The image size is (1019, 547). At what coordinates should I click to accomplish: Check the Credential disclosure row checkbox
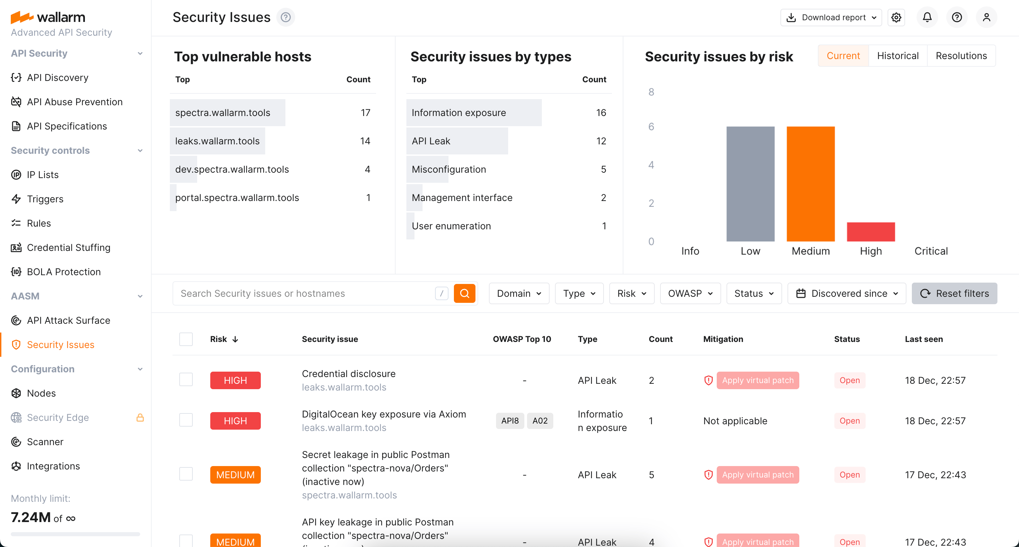pyautogui.click(x=186, y=379)
